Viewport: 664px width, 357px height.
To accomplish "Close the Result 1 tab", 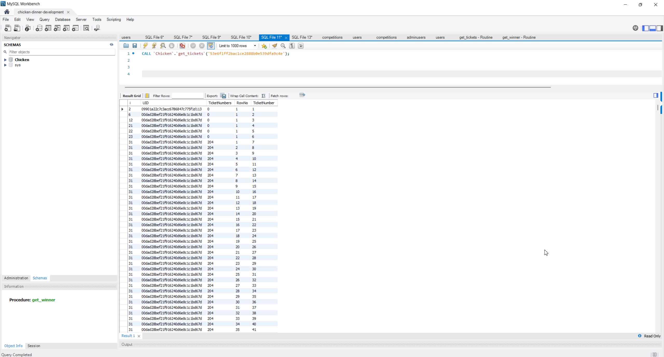I will coord(139,336).
